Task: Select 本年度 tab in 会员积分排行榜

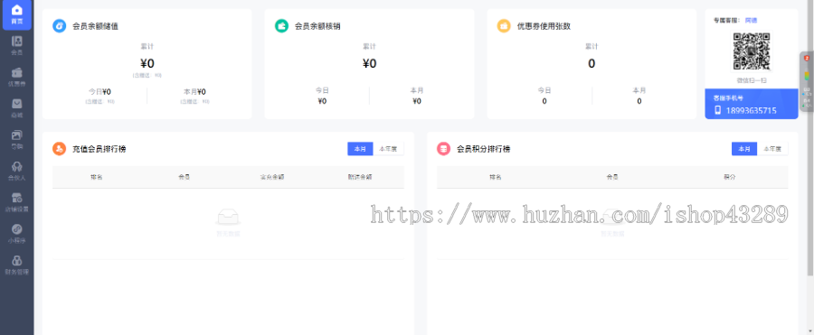Action: tap(772, 149)
